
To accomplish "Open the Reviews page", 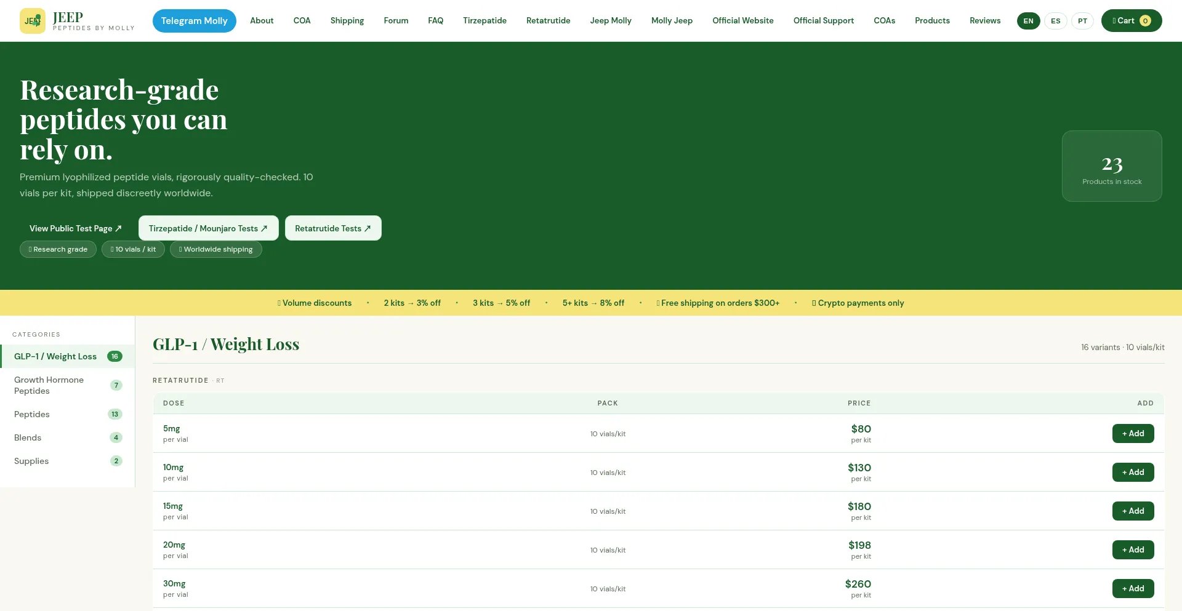I will click(x=985, y=21).
